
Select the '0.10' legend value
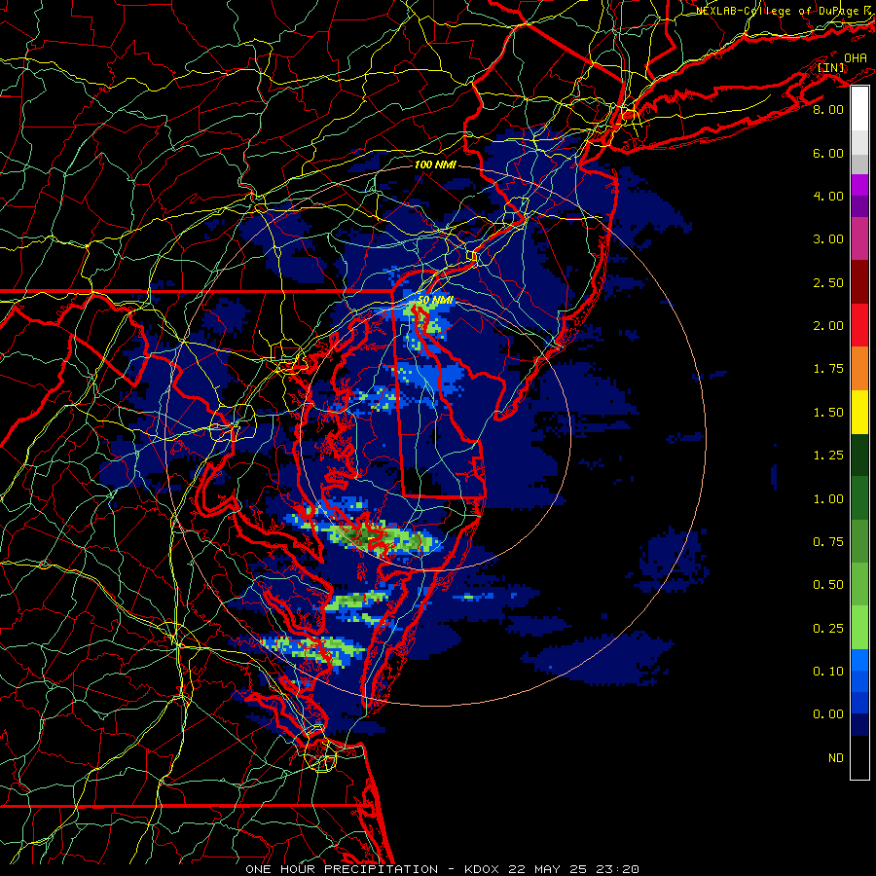click(828, 672)
